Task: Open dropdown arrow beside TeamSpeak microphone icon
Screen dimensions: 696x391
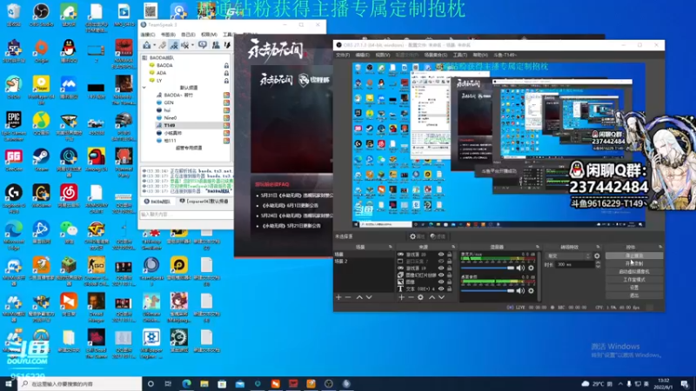Action: (x=192, y=45)
